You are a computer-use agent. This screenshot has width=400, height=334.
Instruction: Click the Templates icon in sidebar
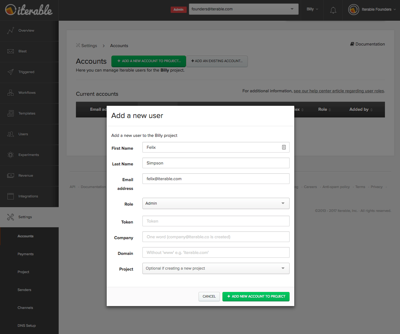tap(11, 113)
